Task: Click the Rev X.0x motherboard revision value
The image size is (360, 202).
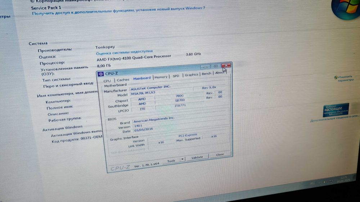Action: [x=209, y=88]
